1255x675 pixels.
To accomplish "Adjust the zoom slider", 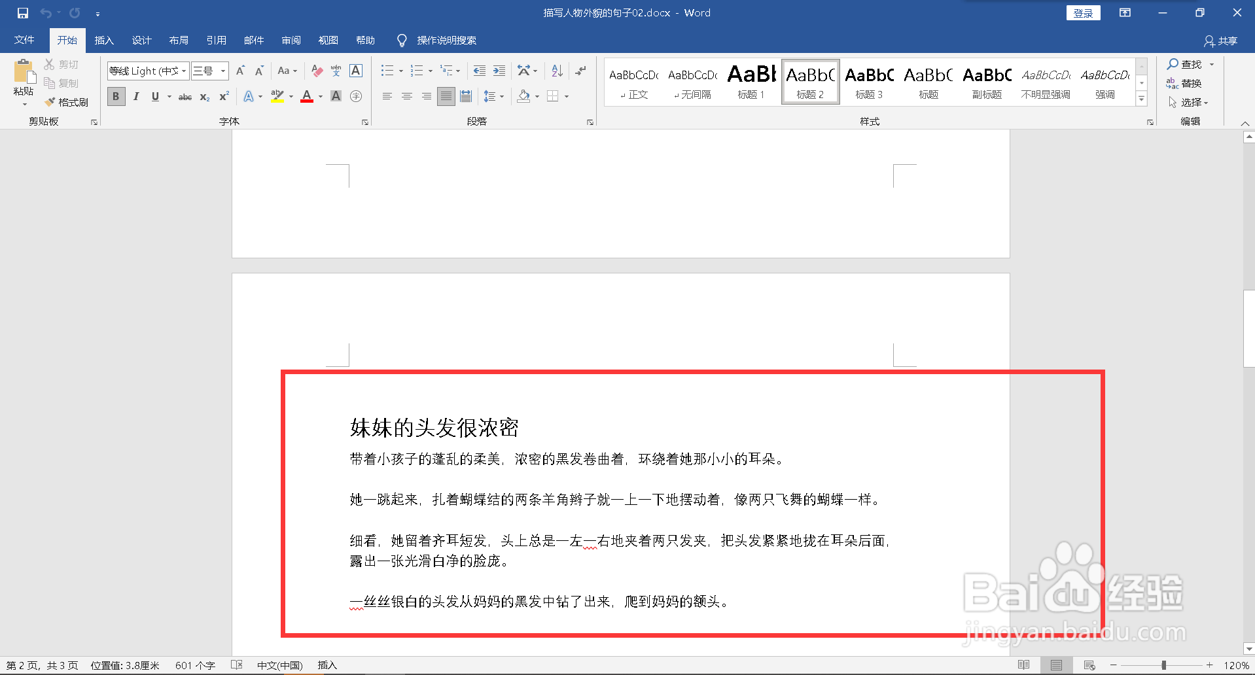I will (1163, 665).
